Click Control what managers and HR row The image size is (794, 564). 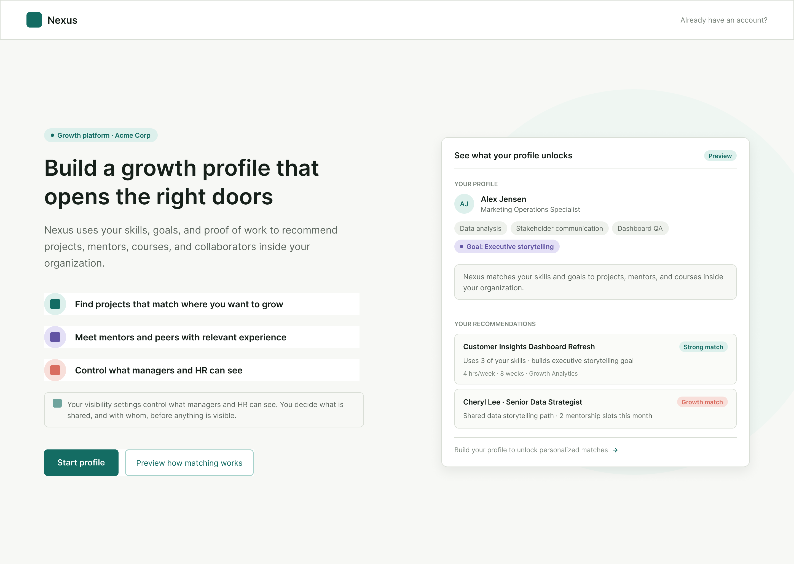tap(202, 370)
